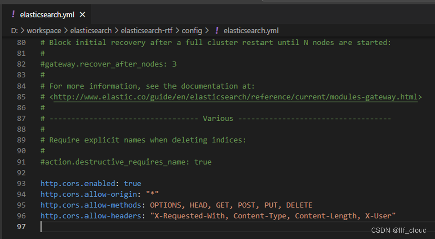Follow the elastic.co modules-gateway documentation link

click(x=235, y=97)
